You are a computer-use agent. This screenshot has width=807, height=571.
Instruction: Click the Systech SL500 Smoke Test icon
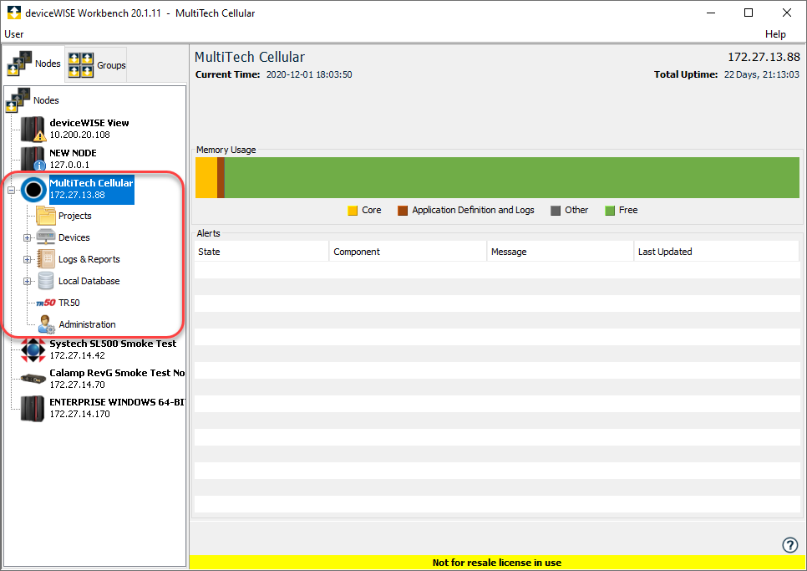click(33, 349)
